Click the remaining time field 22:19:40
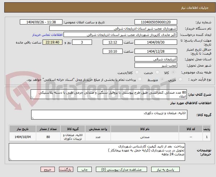216x177 pixels. (53, 42)
